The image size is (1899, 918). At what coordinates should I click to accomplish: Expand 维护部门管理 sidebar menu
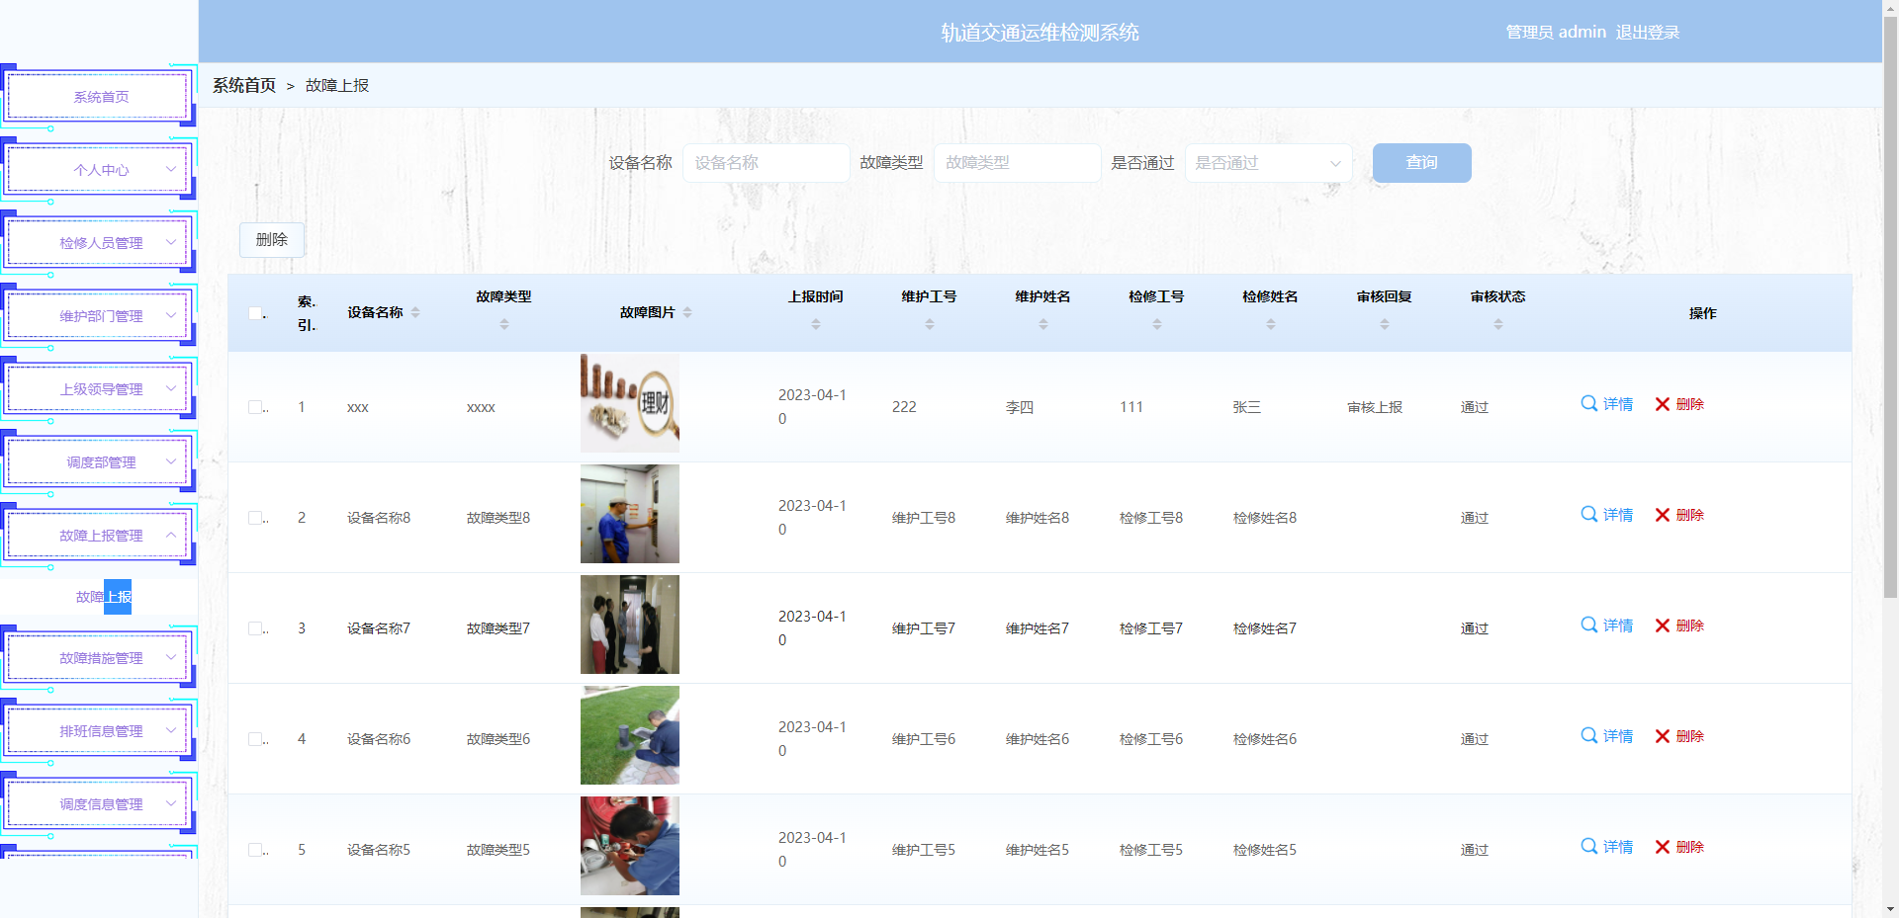click(99, 316)
